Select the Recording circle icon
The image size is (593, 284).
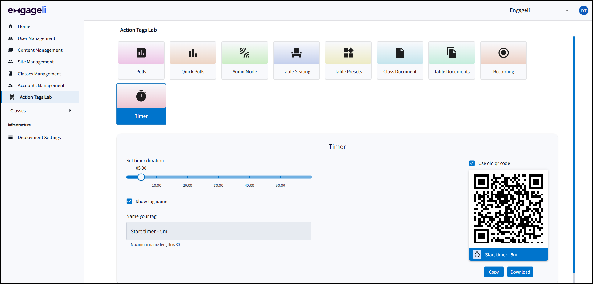pos(504,53)
